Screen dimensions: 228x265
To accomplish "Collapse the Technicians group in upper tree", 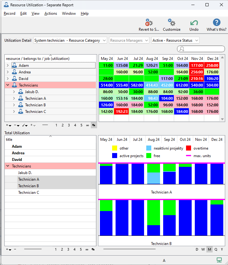I will 8,85.
